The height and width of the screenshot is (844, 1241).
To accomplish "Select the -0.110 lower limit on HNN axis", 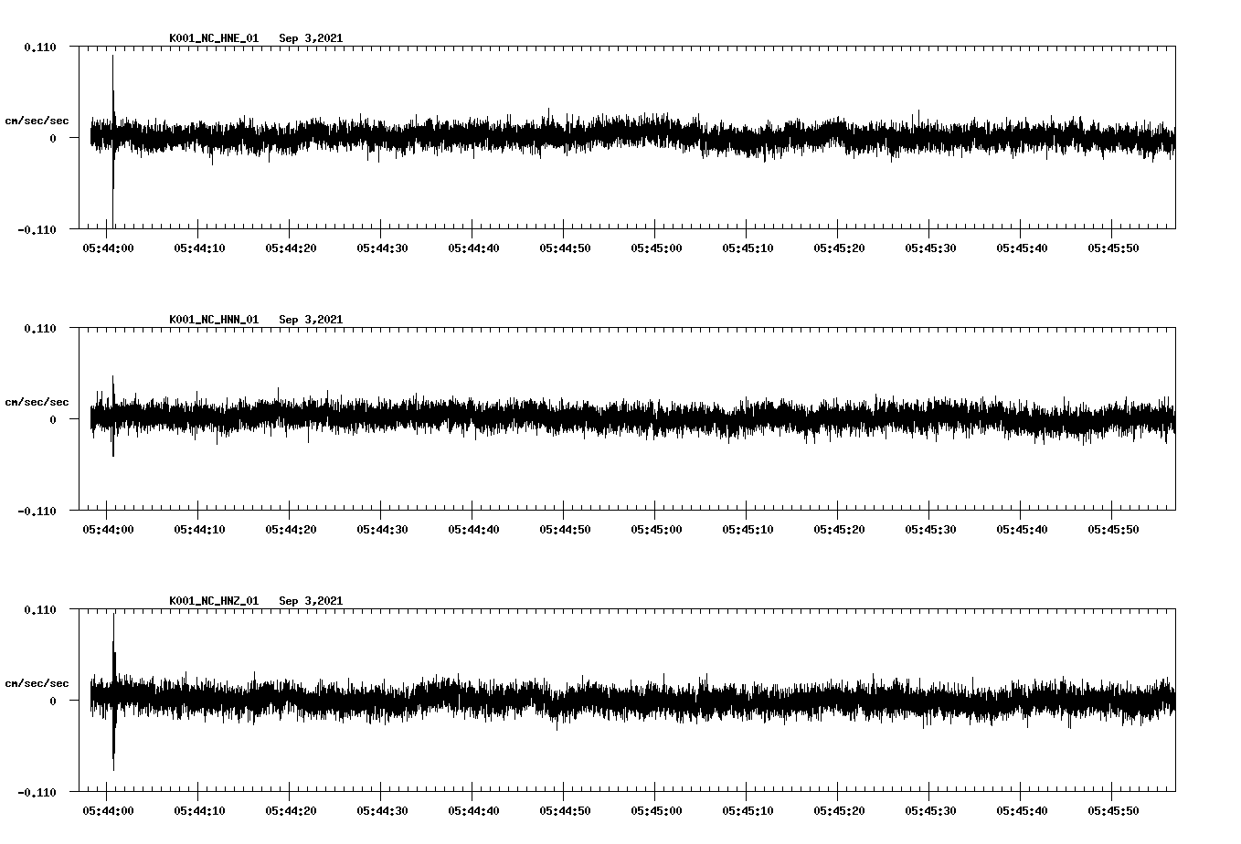I will pyautogui.click(x=37, y=511).
